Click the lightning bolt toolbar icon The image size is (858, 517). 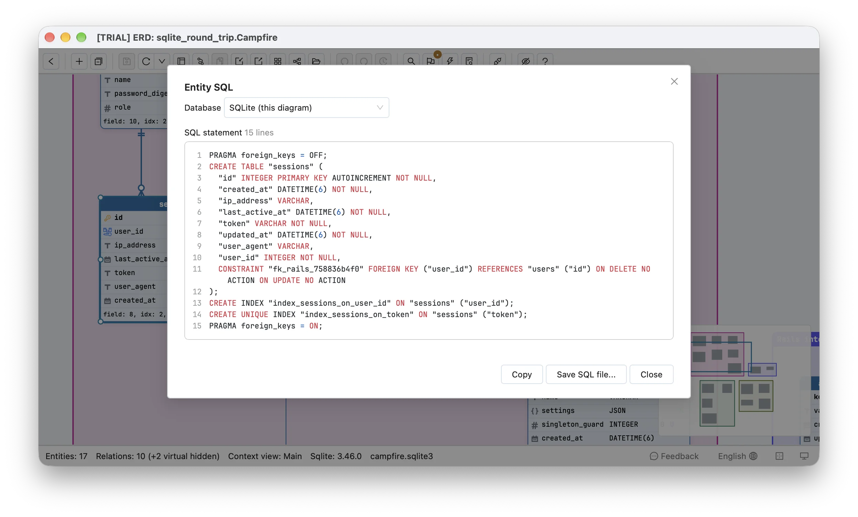450,61
